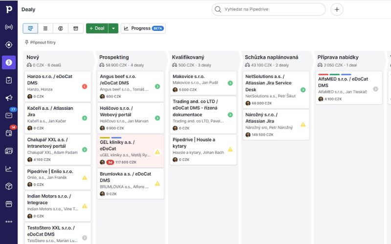Open Progress BETA view
Screen dimensions: 391x244
[x=143, y=28]
